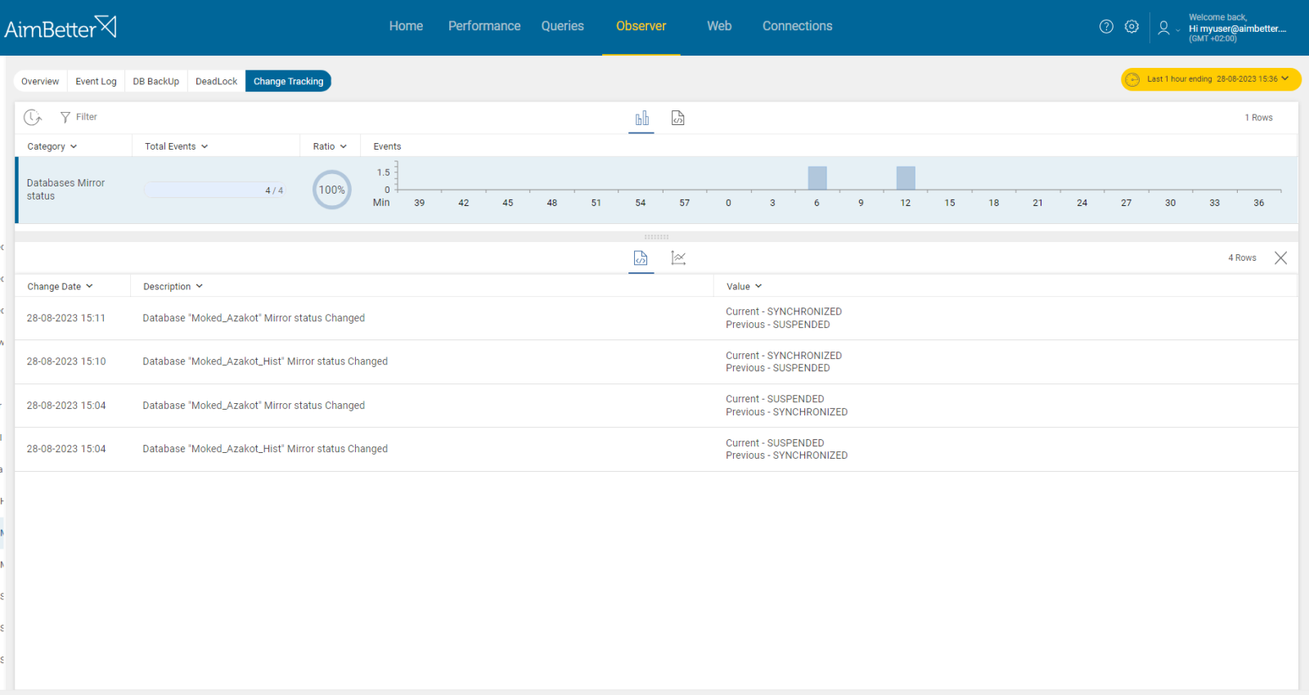
Task: Close the details panel with X
Action: (1280, 258)
